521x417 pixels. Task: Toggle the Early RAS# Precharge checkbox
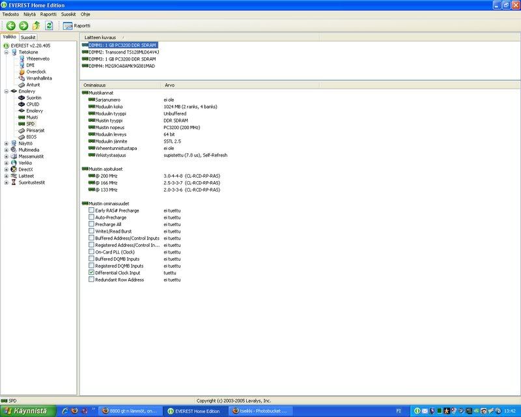pos(91,210)
